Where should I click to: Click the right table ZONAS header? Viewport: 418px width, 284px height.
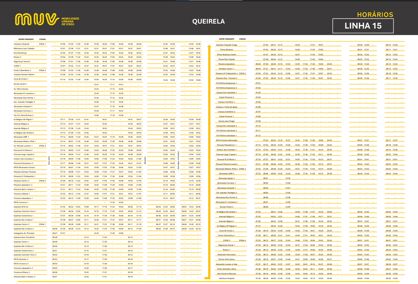[x=242, y=39]
